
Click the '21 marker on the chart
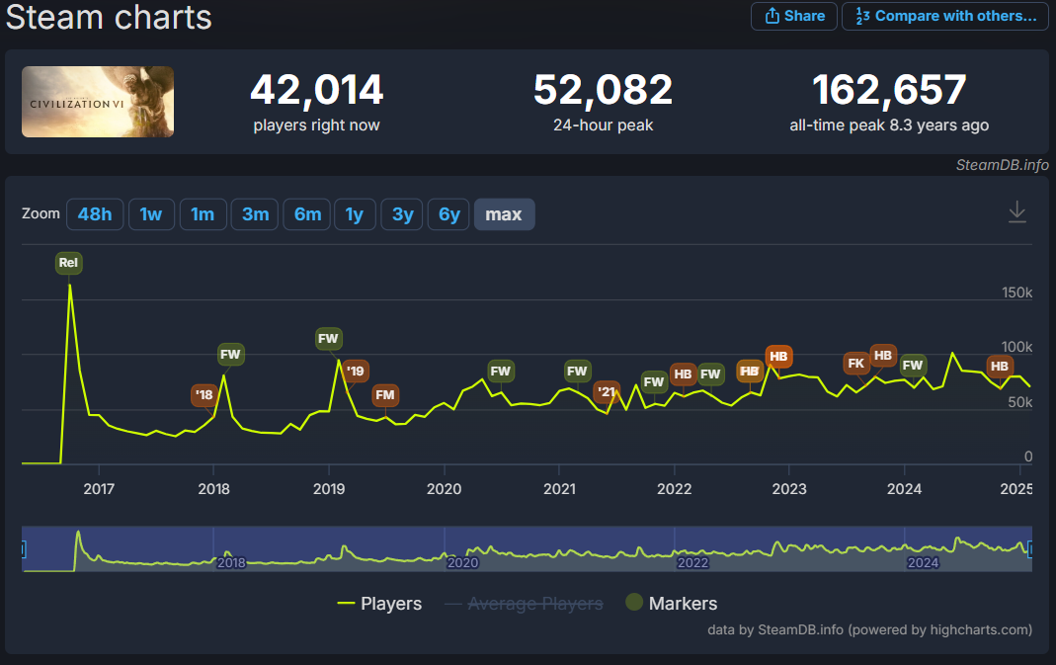click(x=607, y=391)
